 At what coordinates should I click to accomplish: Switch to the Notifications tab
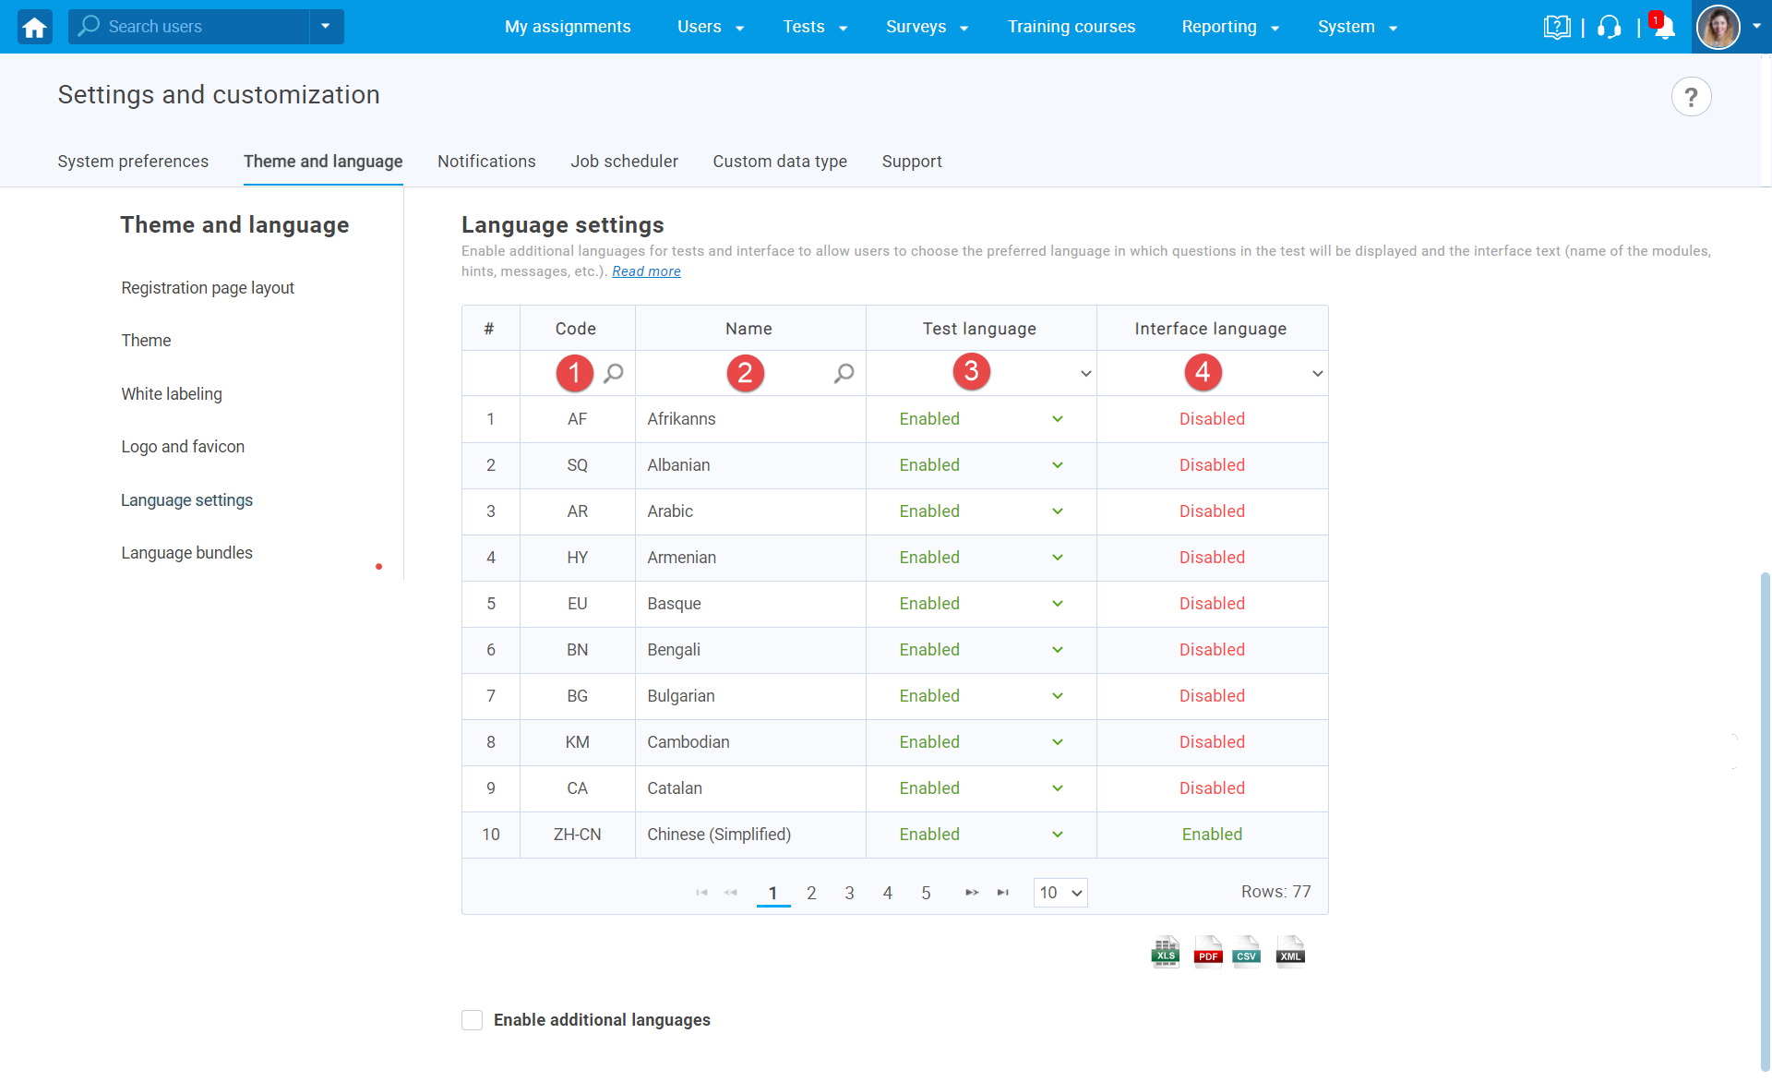click(486, 162)
